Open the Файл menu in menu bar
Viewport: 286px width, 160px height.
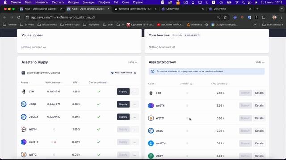pyautogui.click(x=28, y=2)
